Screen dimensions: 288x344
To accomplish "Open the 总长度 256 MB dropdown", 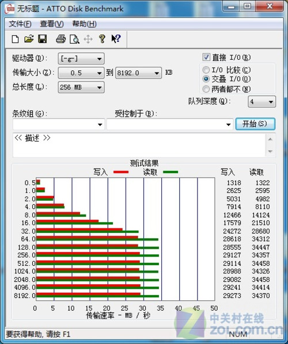I will click(81, 87).
